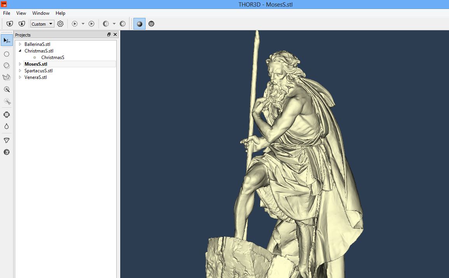Toggle solid sphere shading mode
449x278 pixels.
[x=140, y=24]
